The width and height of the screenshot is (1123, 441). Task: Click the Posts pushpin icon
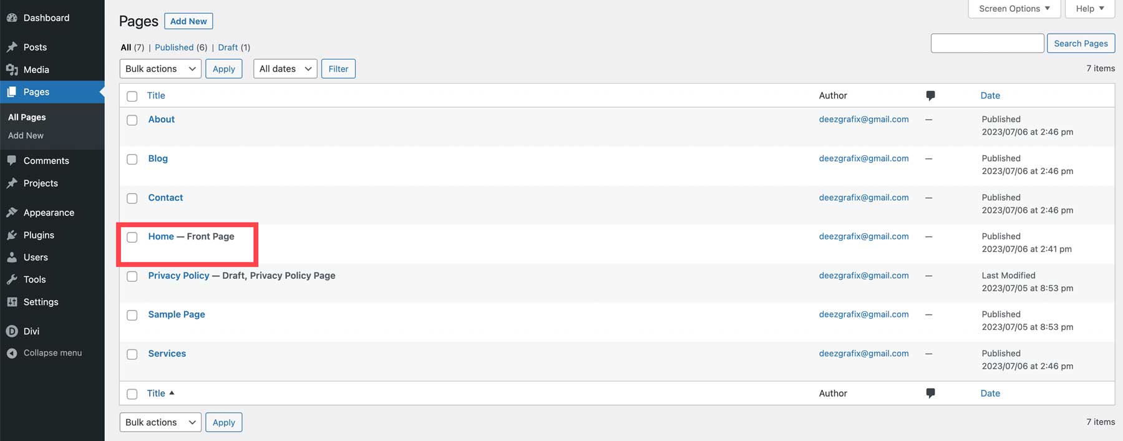12,47
